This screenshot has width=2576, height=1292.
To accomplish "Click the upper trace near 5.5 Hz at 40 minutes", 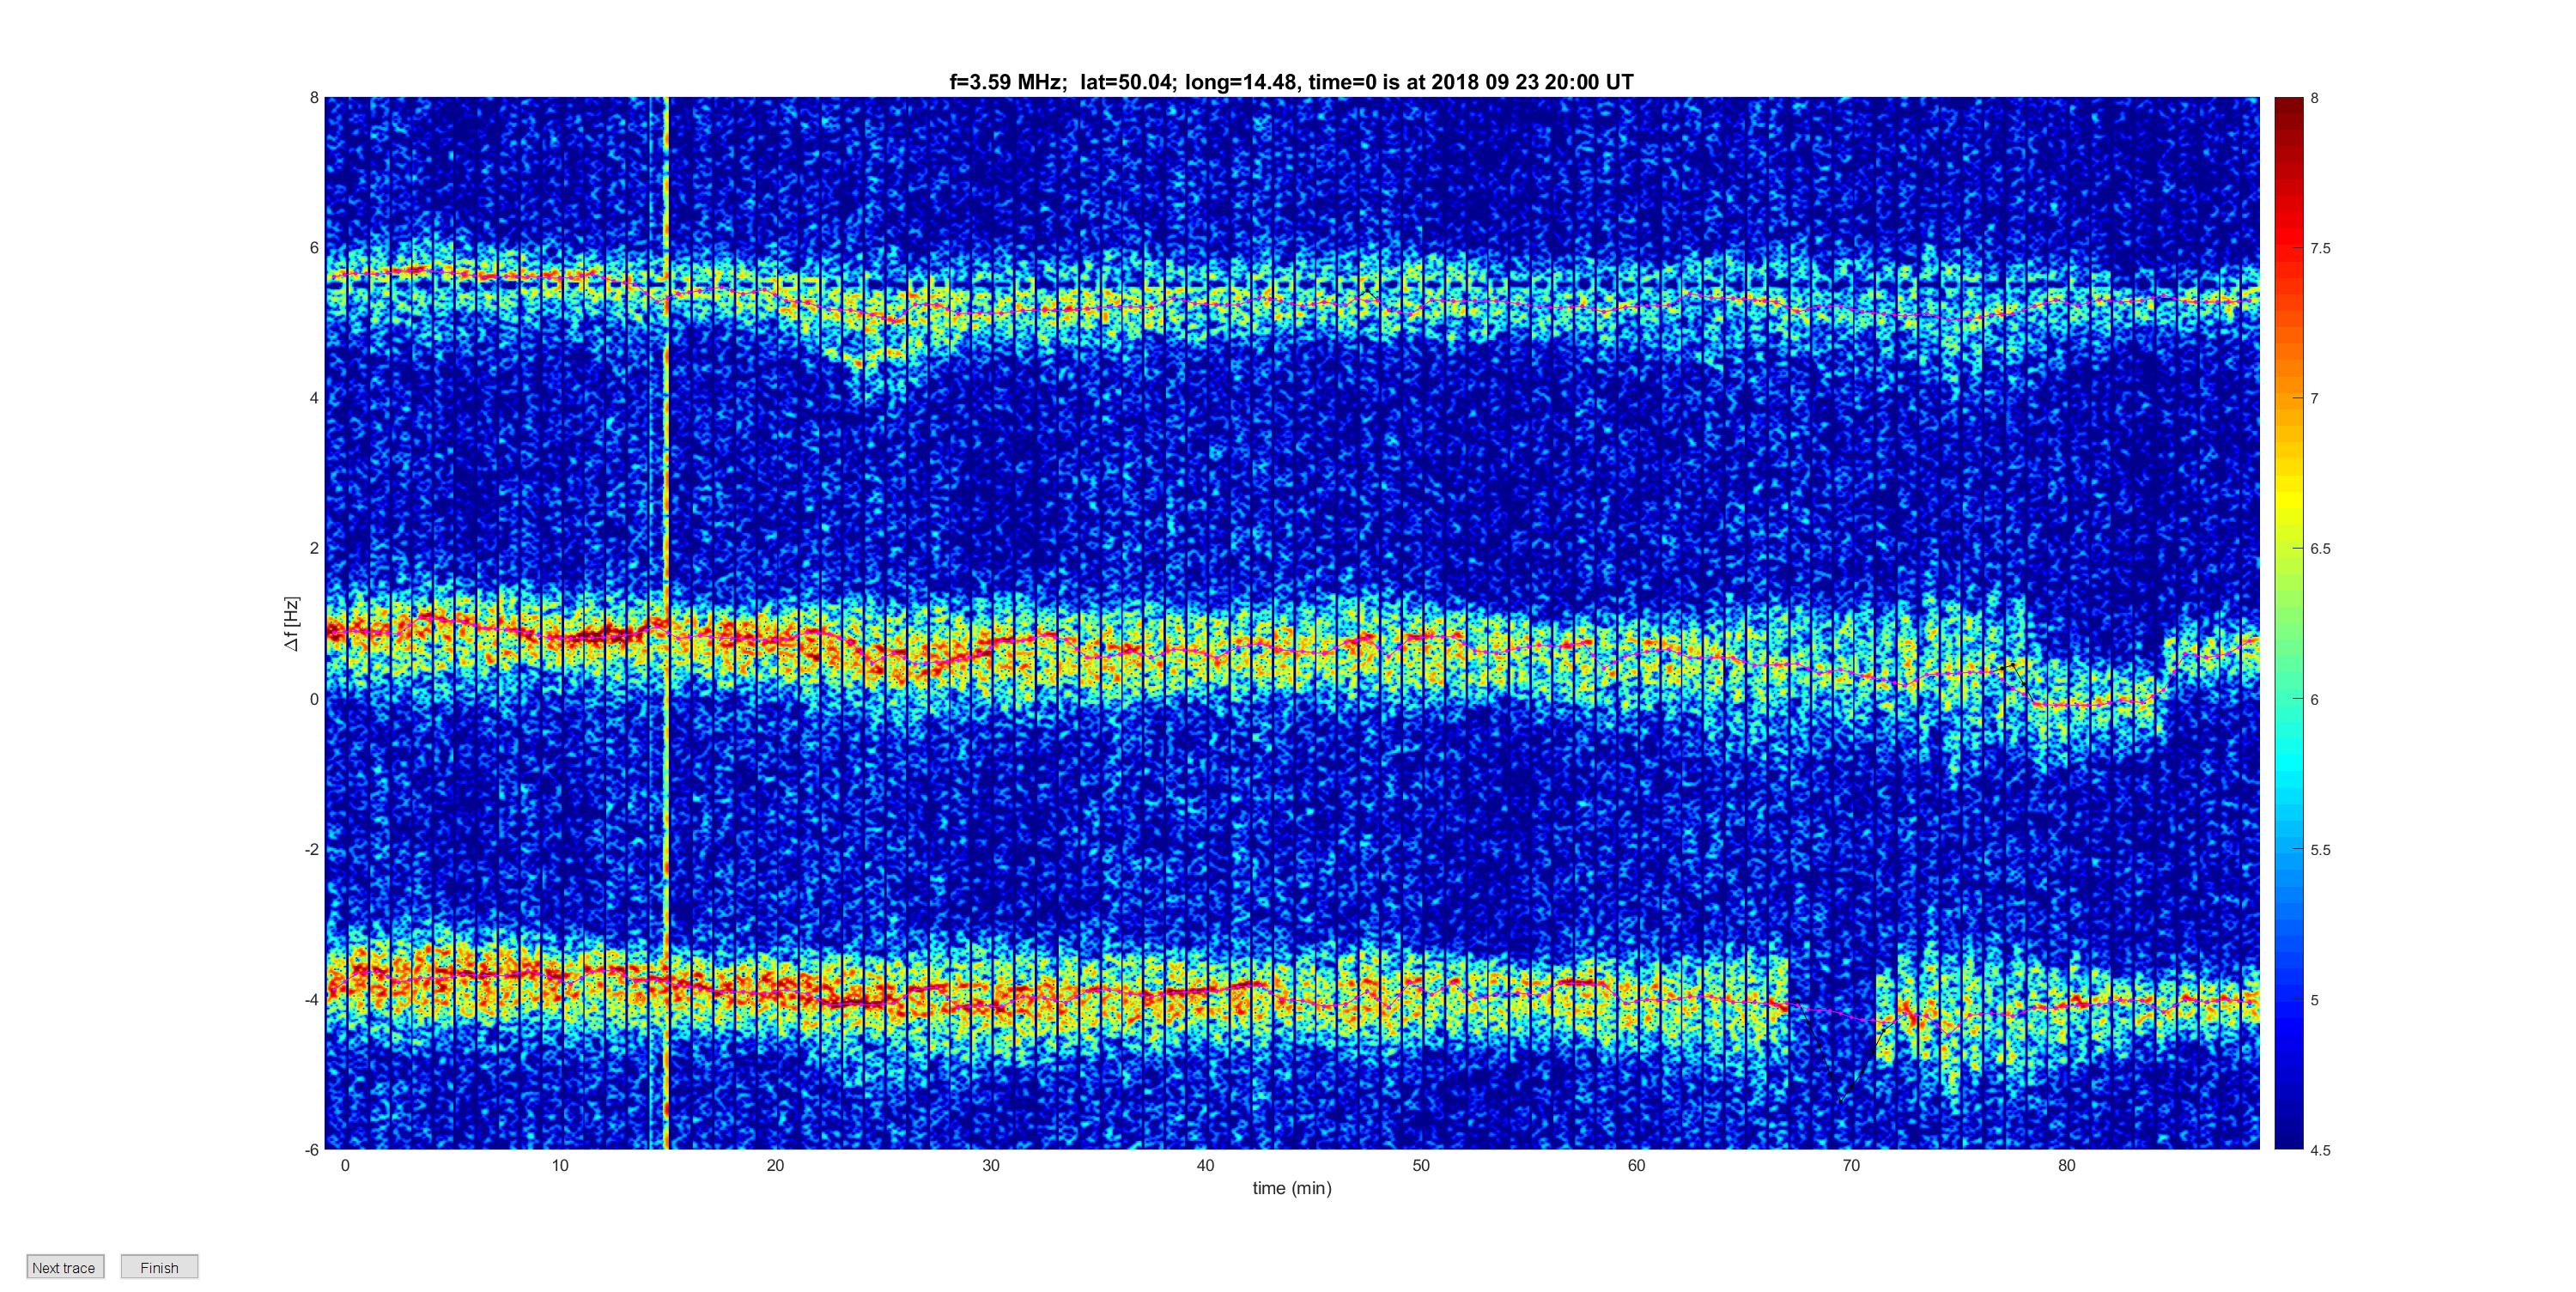I will [x=1205, y=301].
